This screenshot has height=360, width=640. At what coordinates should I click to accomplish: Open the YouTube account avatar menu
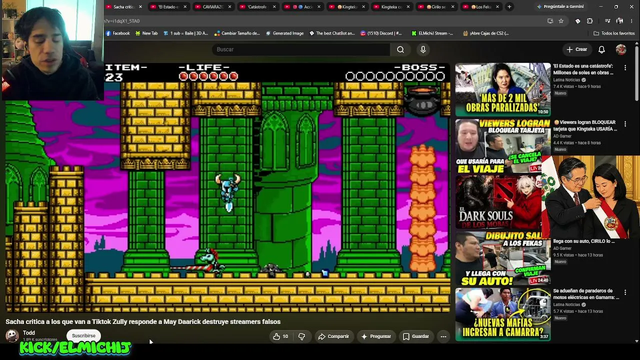[x=621, y=49]
